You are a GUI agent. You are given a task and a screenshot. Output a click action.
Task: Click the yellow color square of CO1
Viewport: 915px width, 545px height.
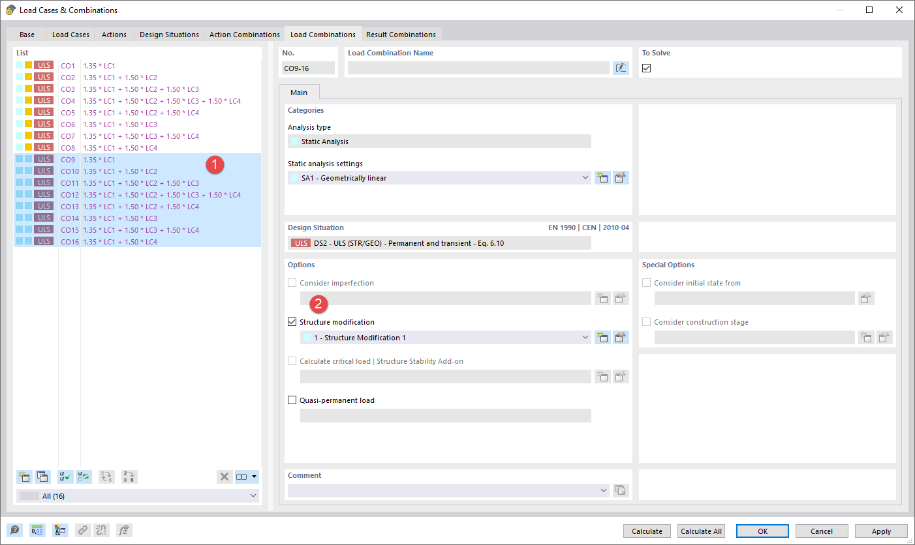(x=28, y=65)
